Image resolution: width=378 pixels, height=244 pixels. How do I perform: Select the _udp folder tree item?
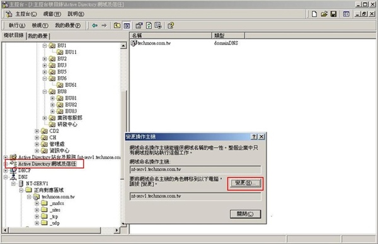click(x=55, y=223)
